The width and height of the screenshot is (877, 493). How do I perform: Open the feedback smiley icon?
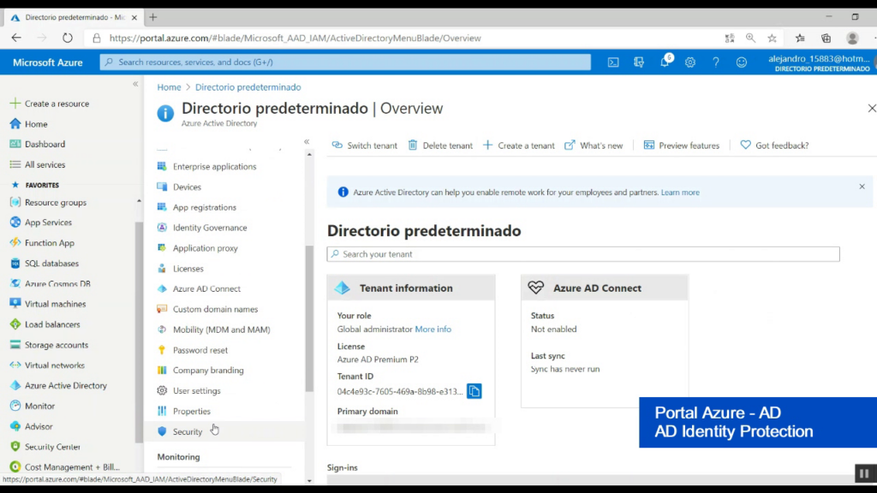(x=742, y=62)
